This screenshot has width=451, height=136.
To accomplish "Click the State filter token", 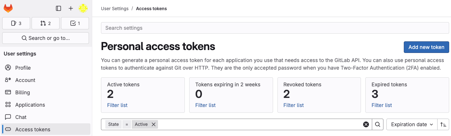I will click(113, 124).
